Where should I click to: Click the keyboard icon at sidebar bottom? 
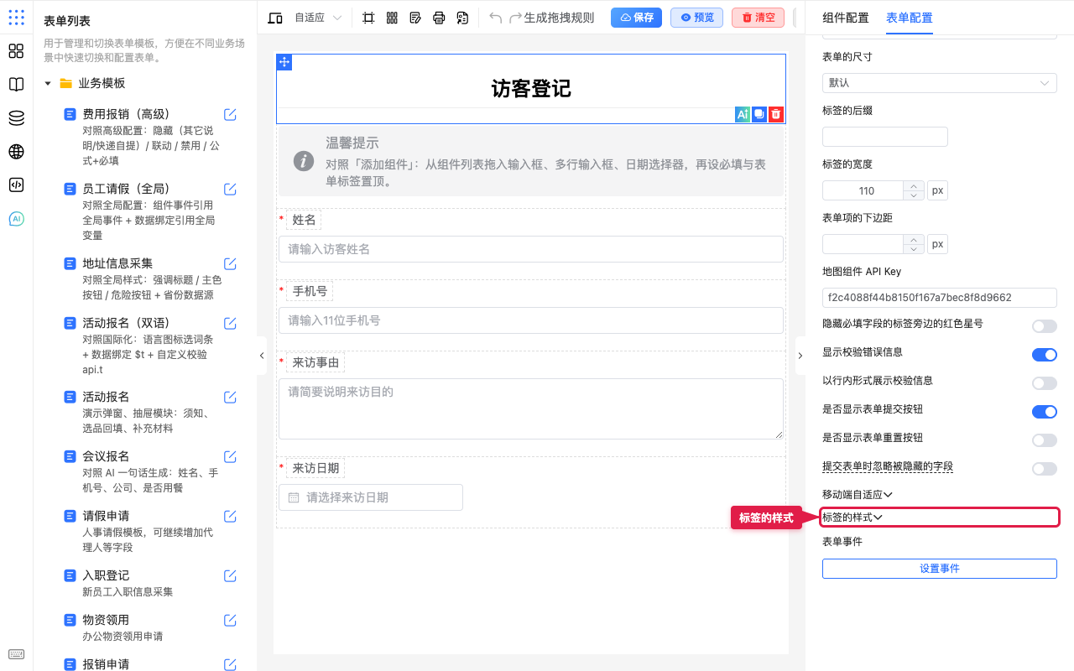click(x=16, y=654)
